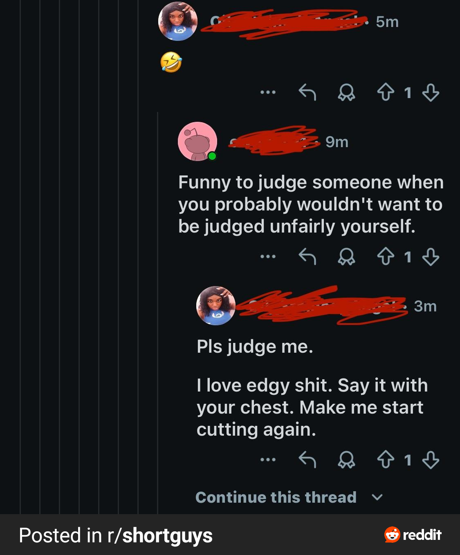Screen dimensions: 460x555
Task: Upvote the laughing emoji comment
Action: click(385, 92)
